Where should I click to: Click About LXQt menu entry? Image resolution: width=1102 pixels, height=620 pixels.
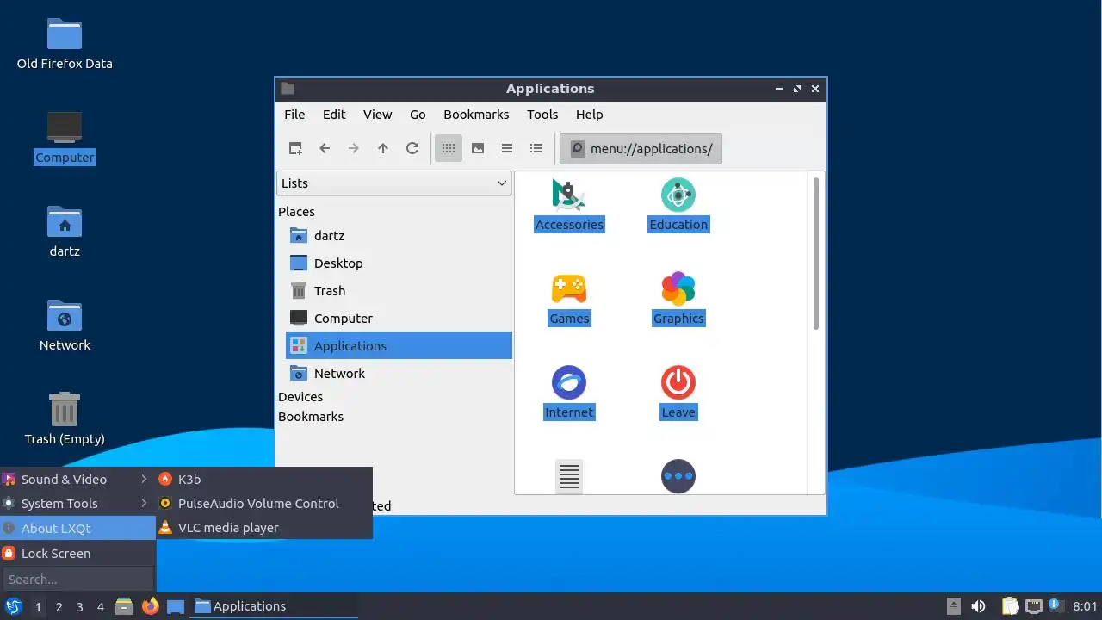(77, 528)
